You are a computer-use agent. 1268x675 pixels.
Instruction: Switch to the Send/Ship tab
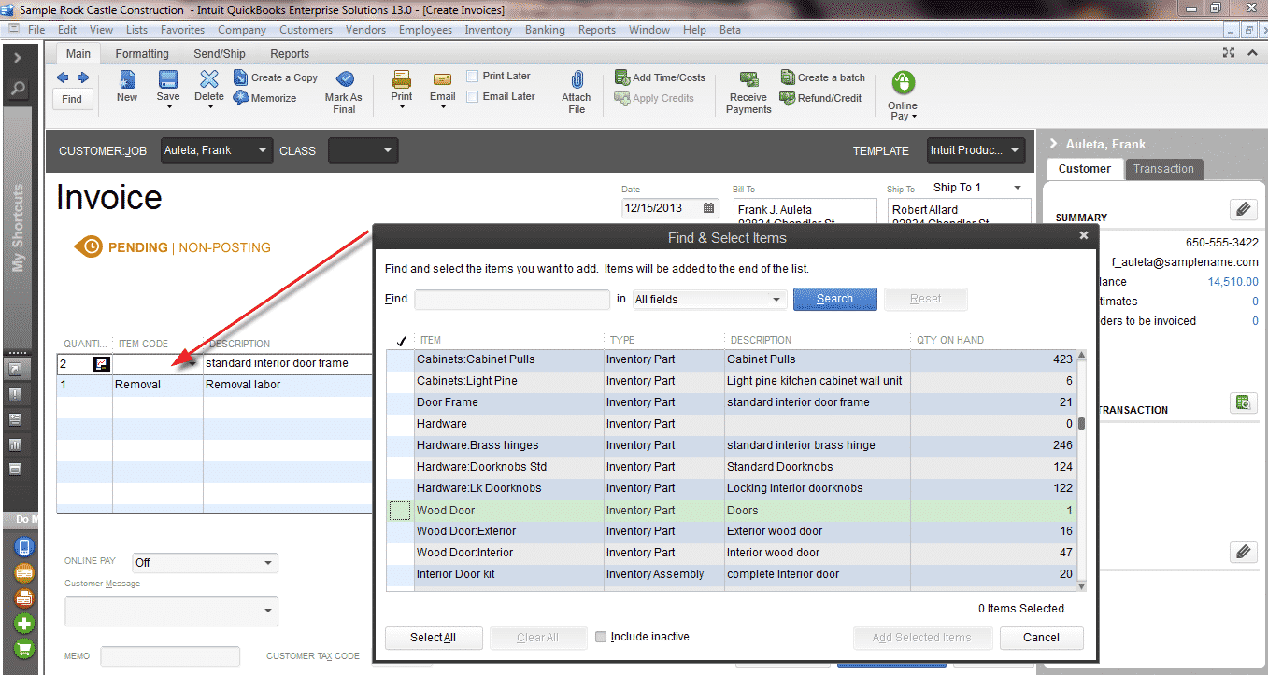point(220,54)
